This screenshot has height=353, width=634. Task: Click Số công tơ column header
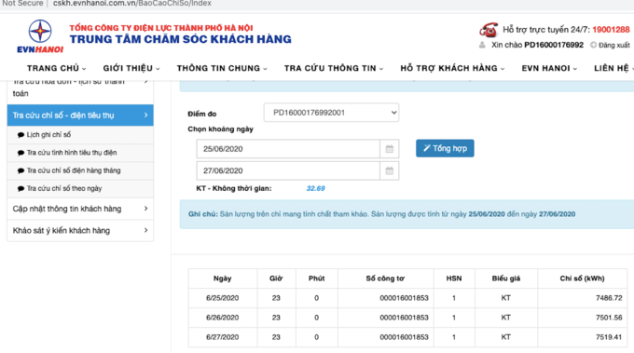click(x=385, y=278)
